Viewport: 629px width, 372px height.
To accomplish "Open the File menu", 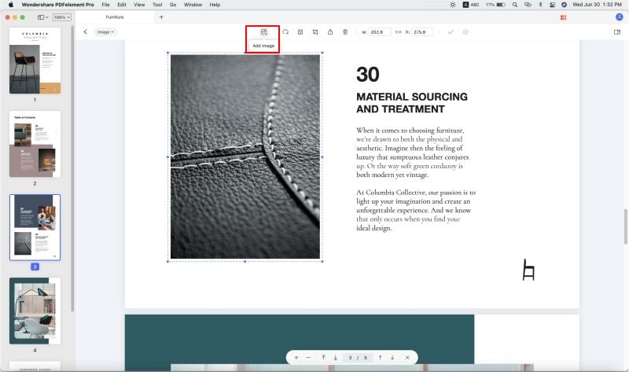I will coord(105,5).
